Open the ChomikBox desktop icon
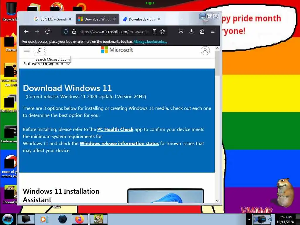This screenshot has height=225, width=300. click(10, 194)
